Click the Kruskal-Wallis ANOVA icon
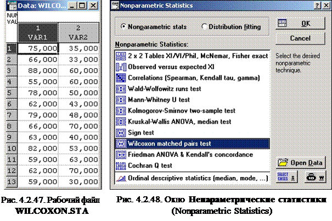This screenshot has width=332, height=221. (121, 121)
